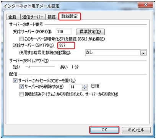156x139 pixels.
Task: Click the 日後 text after days field
Action: [95, 86]
